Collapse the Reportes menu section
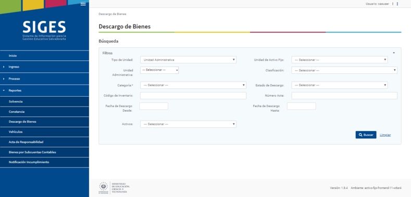411x197 pixels. pyautogui.click(x=44, y=90)
